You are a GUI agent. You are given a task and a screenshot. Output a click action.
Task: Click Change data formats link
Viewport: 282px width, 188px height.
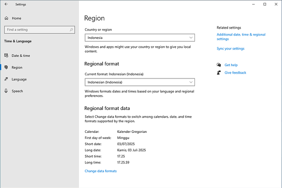click(x=101, y=171)
